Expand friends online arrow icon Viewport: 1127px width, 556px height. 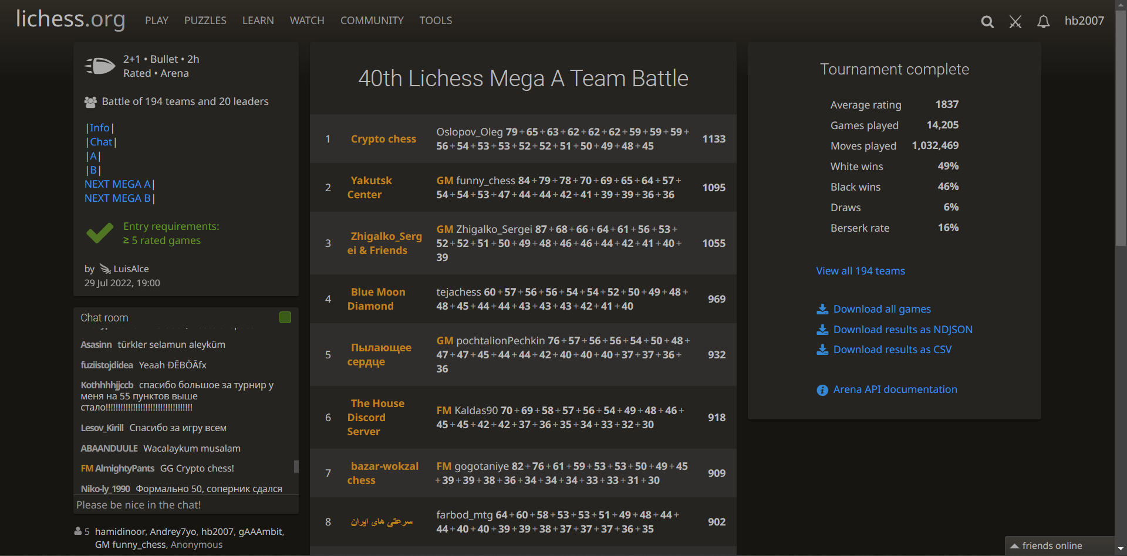1014,546
